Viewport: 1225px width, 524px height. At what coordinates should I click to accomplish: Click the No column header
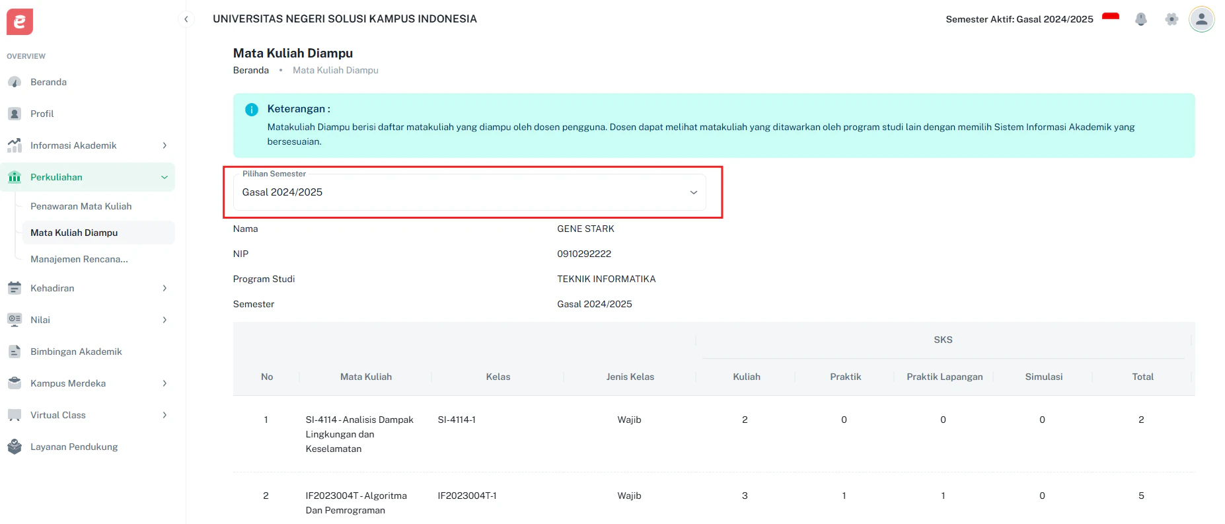pos(267,377)
